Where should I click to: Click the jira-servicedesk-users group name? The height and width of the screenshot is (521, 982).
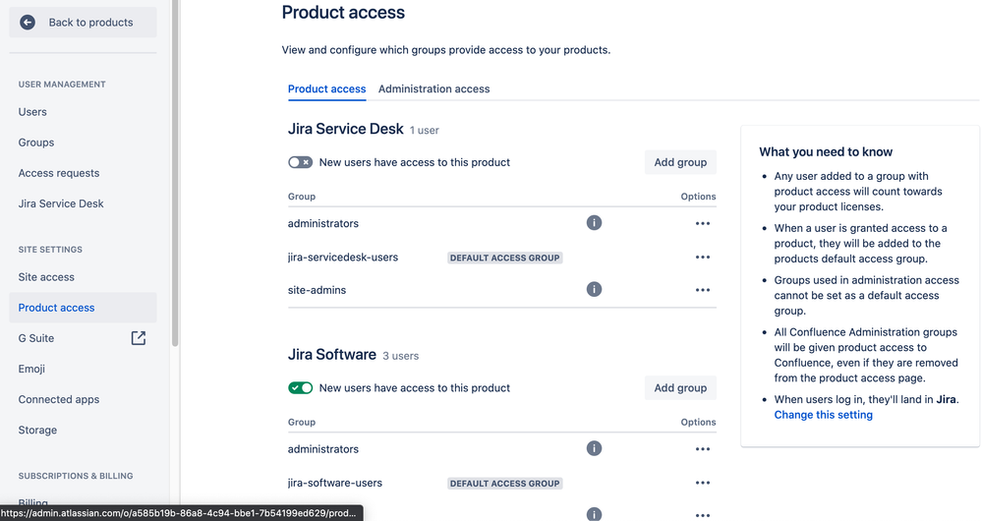point(343,258)
